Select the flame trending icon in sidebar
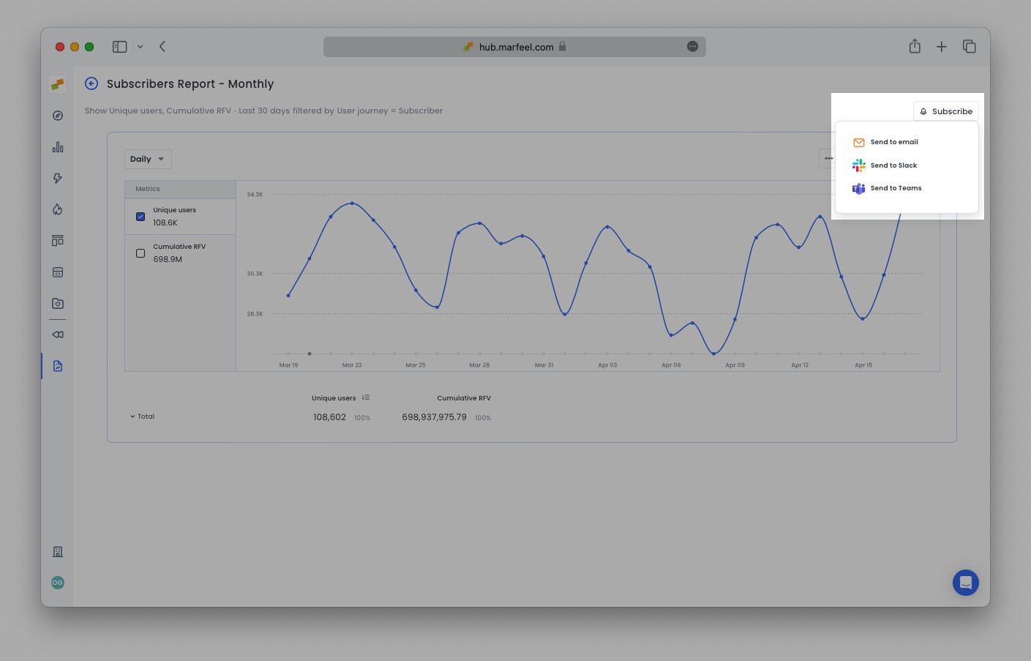The height and width of the screenshot is (661, 1031). pyautogui.click(x=57, y=209)
